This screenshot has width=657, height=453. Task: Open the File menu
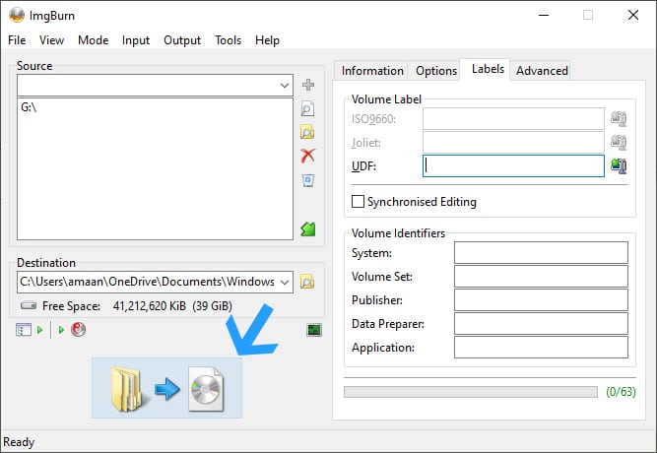[x=17, y=40]
